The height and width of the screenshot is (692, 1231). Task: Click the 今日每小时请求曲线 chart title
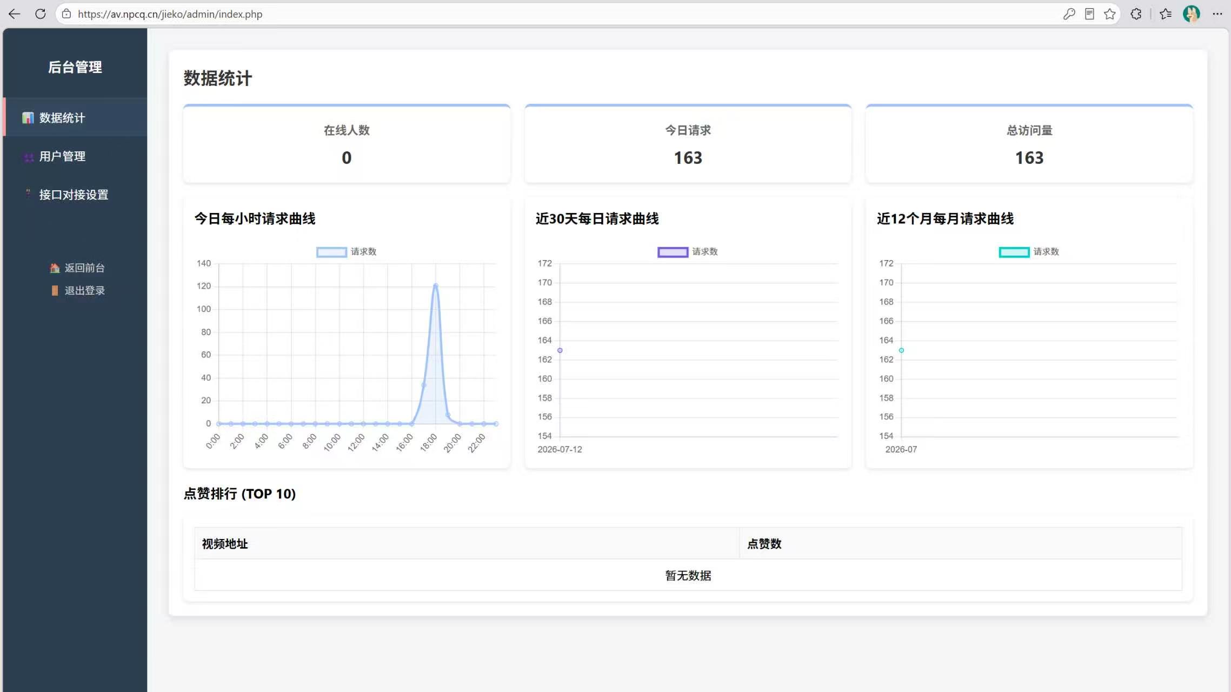(255, 218)
